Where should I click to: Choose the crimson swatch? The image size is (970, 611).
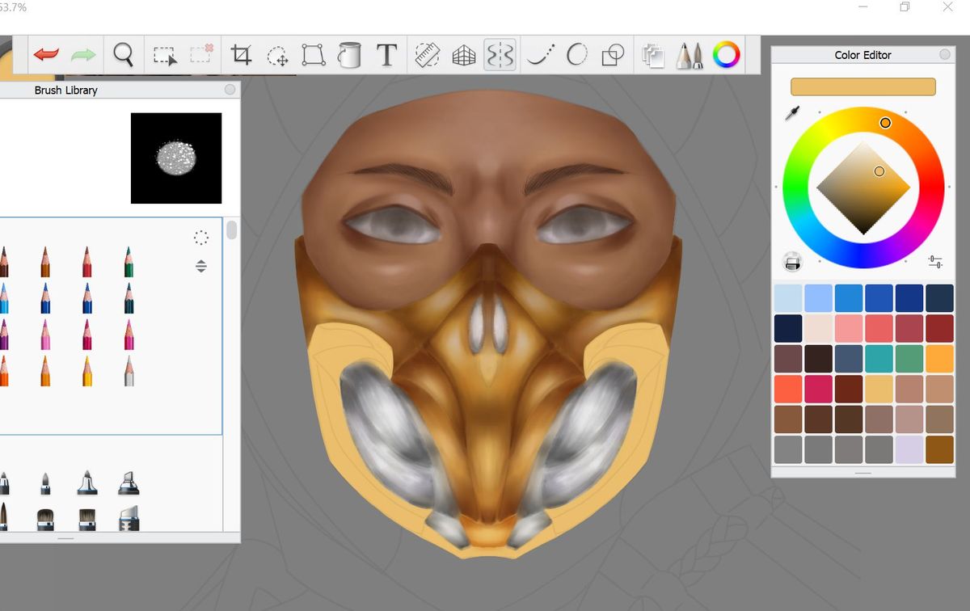(x=818, y=389)
